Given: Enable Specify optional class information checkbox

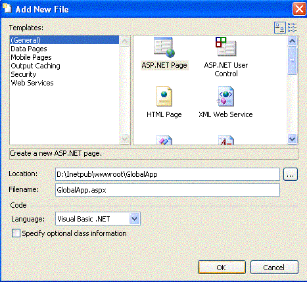Looking at the screenshot, I should pos(16,233).
